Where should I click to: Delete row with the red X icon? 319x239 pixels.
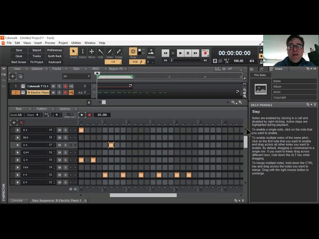tap(21, 122)
